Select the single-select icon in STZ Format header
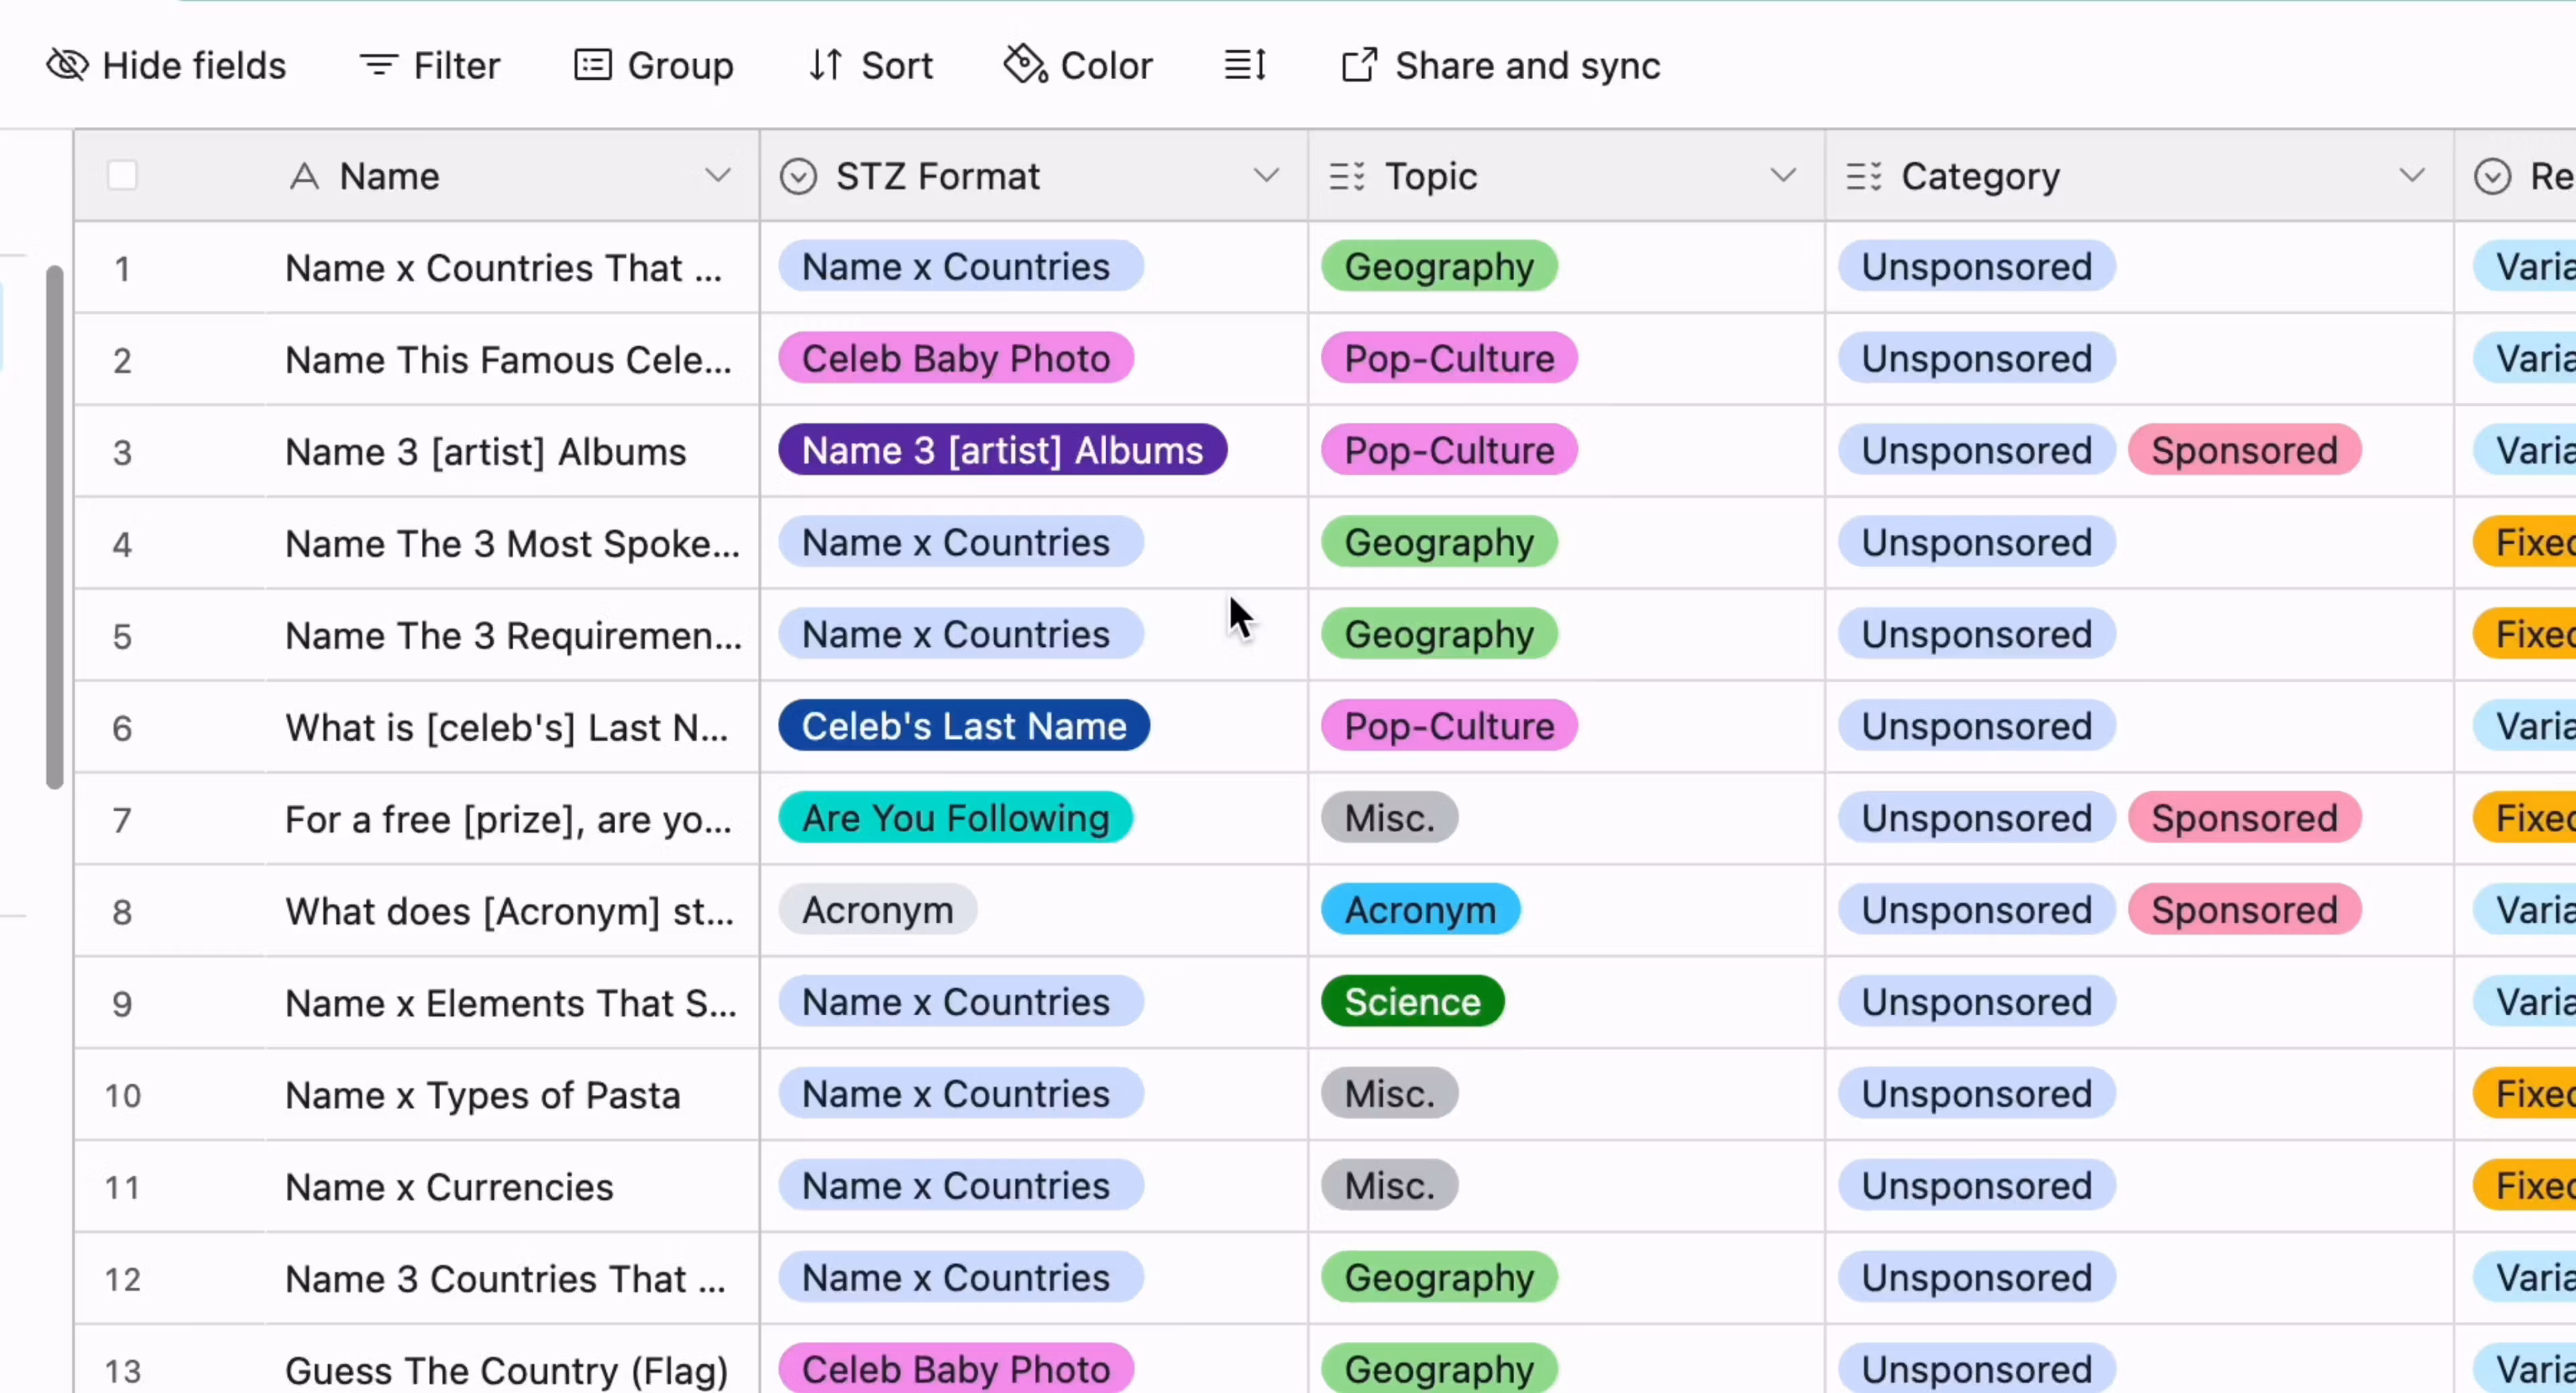This screenshot has width=2576, height=1393. coord(798,175)
